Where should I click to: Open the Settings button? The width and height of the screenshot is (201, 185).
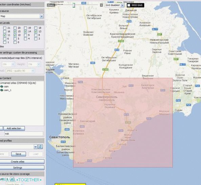[22, 168]
